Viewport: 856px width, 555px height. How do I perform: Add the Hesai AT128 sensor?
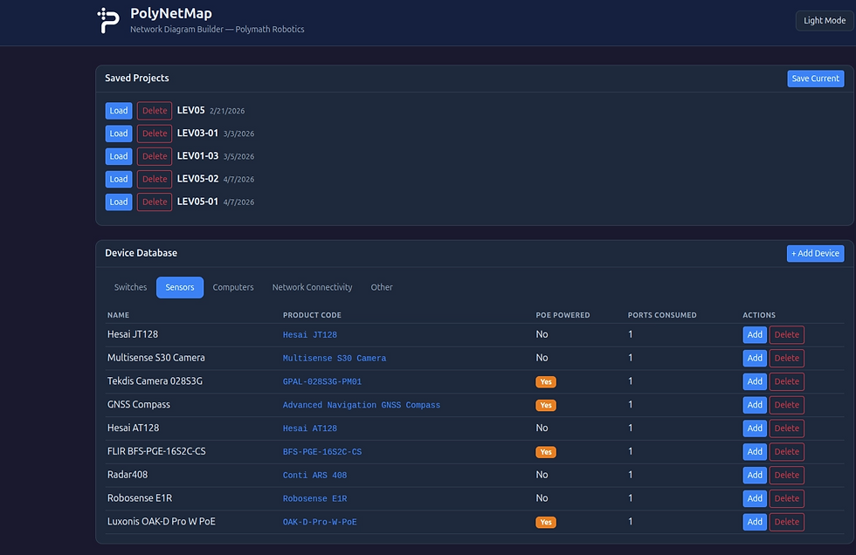[755, 428]
